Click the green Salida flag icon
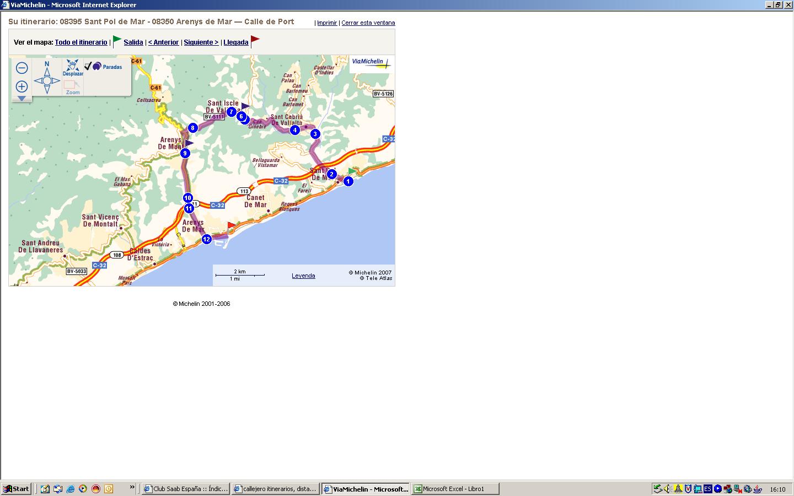794x496 pixels. [117, 41]
